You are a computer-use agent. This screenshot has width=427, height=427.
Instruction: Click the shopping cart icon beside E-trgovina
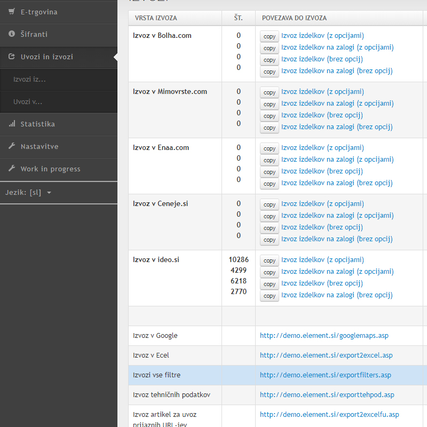12,11
